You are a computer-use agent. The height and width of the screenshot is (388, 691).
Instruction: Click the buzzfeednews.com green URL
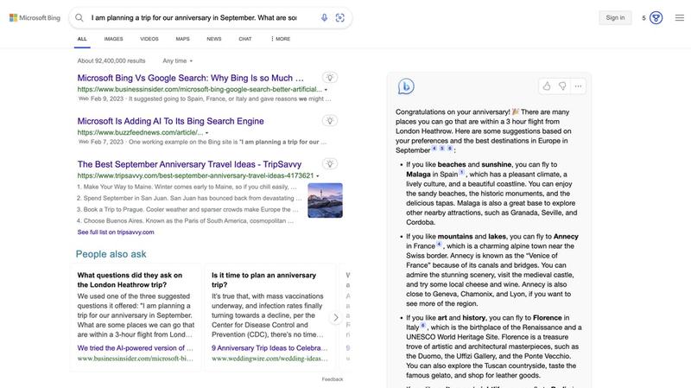coord(140,132)
